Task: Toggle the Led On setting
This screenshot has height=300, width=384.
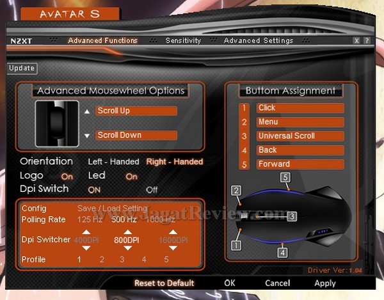Action: point(131,177)
